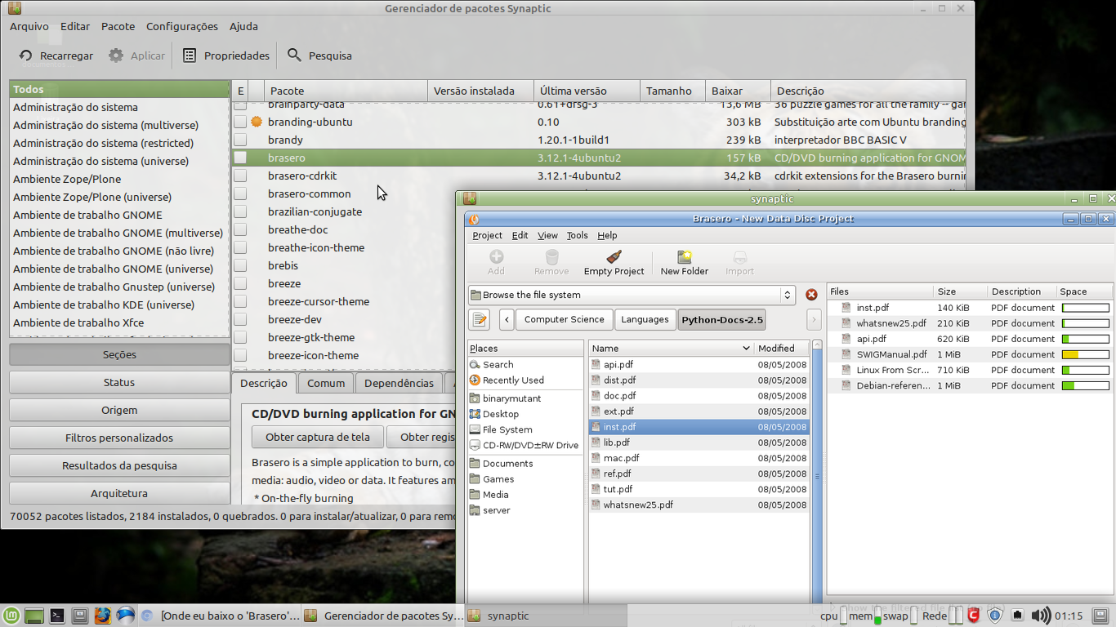Click the space bar for Debian-reference file
The width and height of the screenshot is (1116, 627).
[x=1086, y=385]
